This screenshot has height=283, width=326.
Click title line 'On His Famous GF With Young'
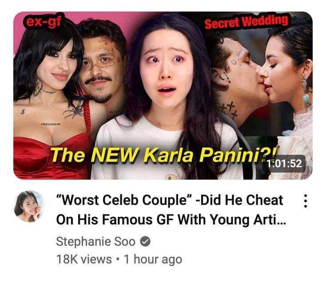[x=152, y=220]
